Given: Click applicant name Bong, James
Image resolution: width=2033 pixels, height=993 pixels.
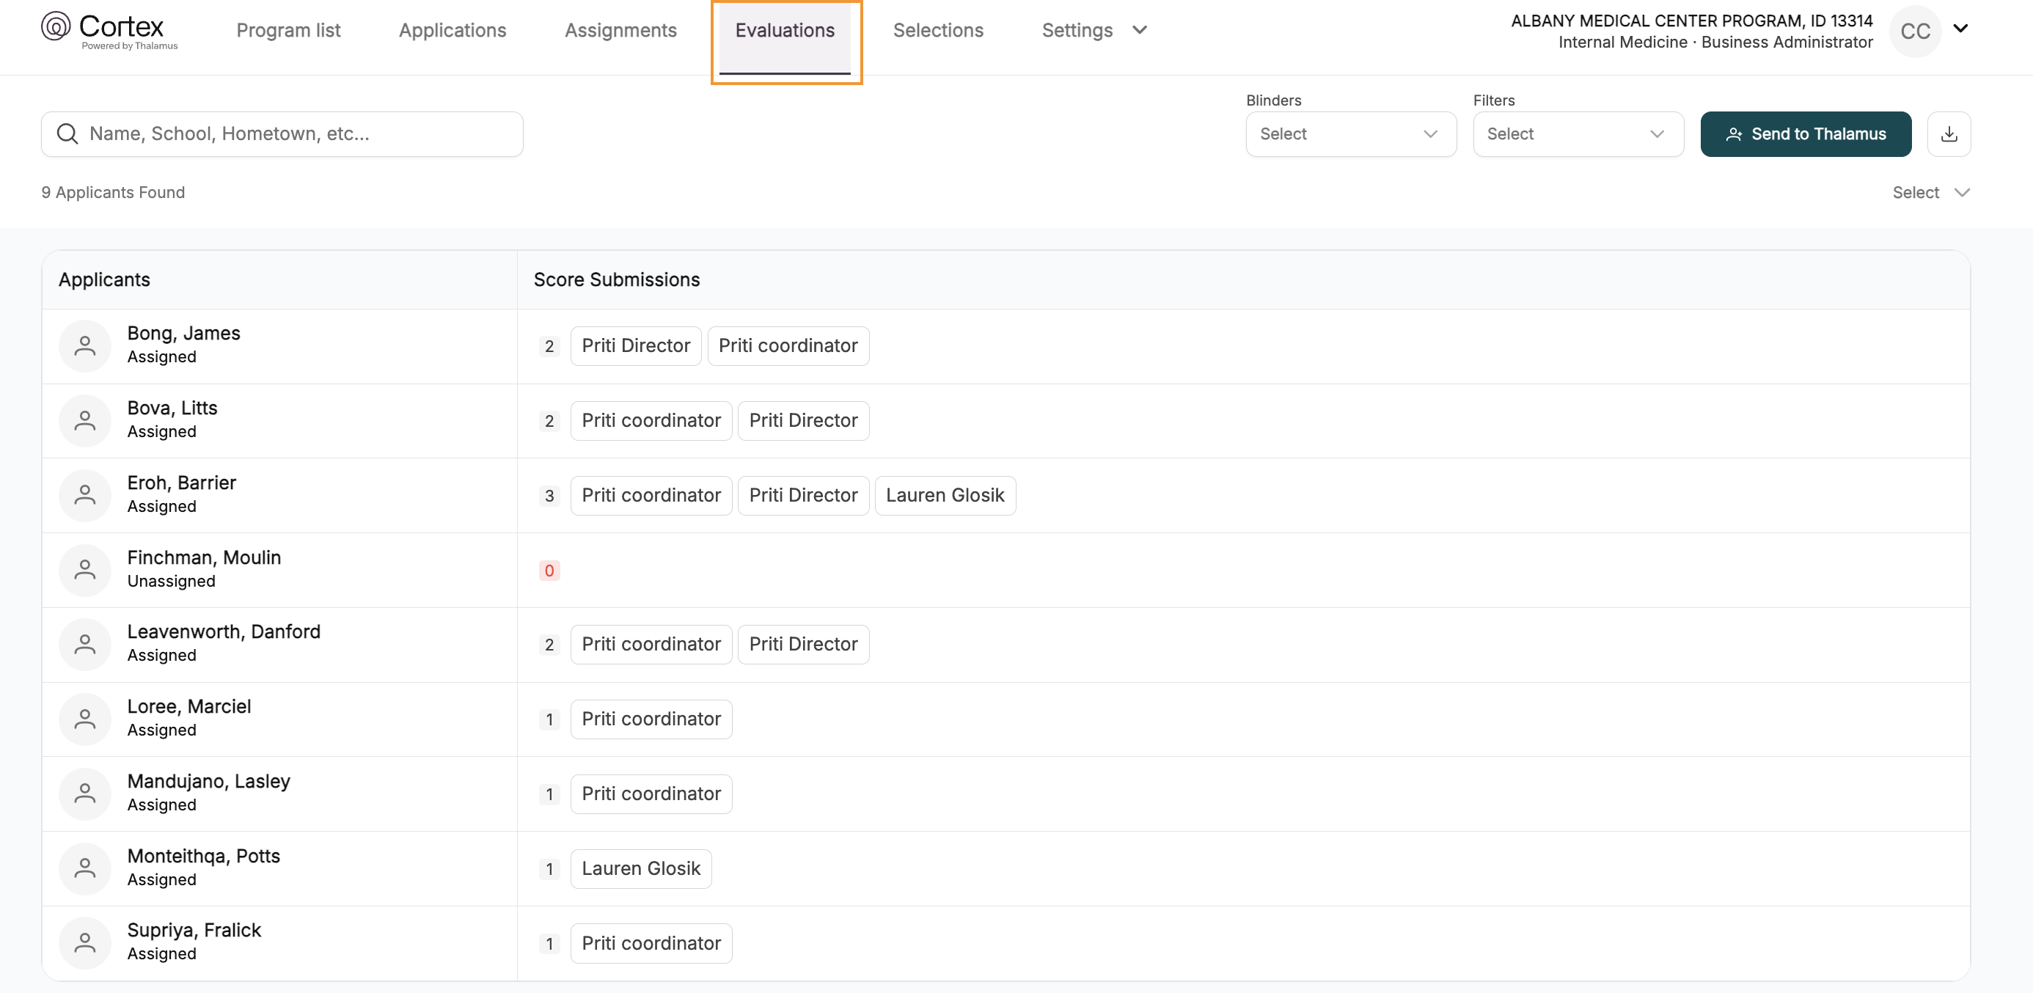Looking at the screenshot, I should pos(183,334).
